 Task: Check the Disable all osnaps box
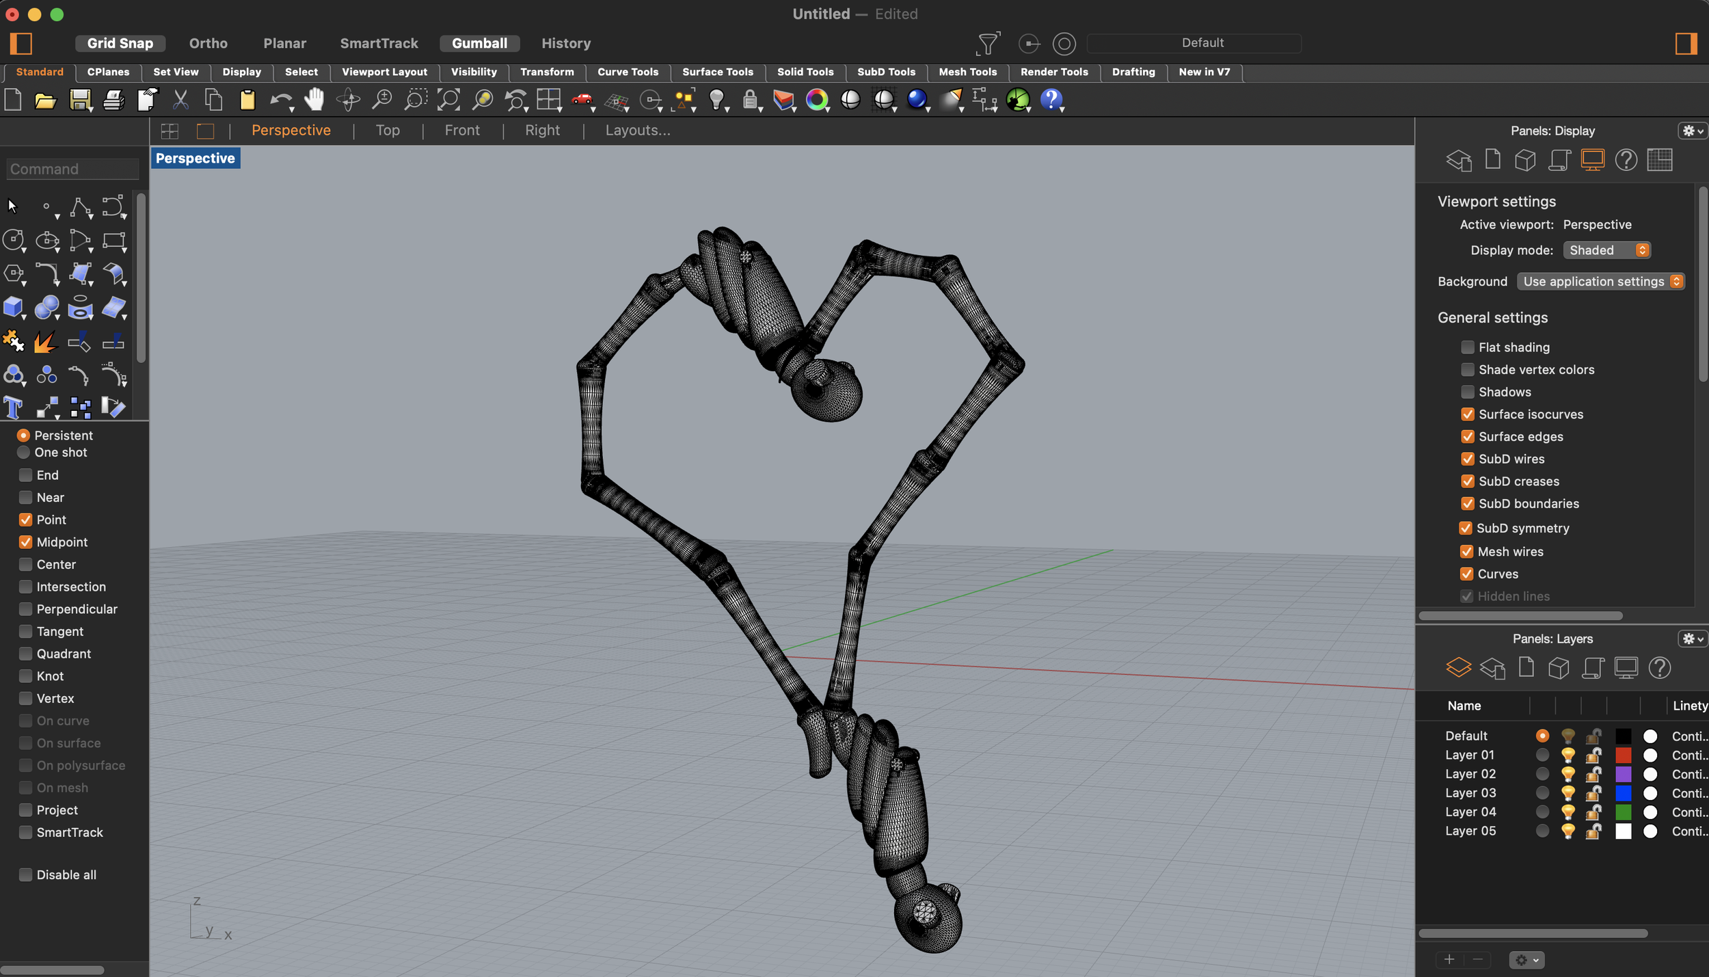pos(25,874)
